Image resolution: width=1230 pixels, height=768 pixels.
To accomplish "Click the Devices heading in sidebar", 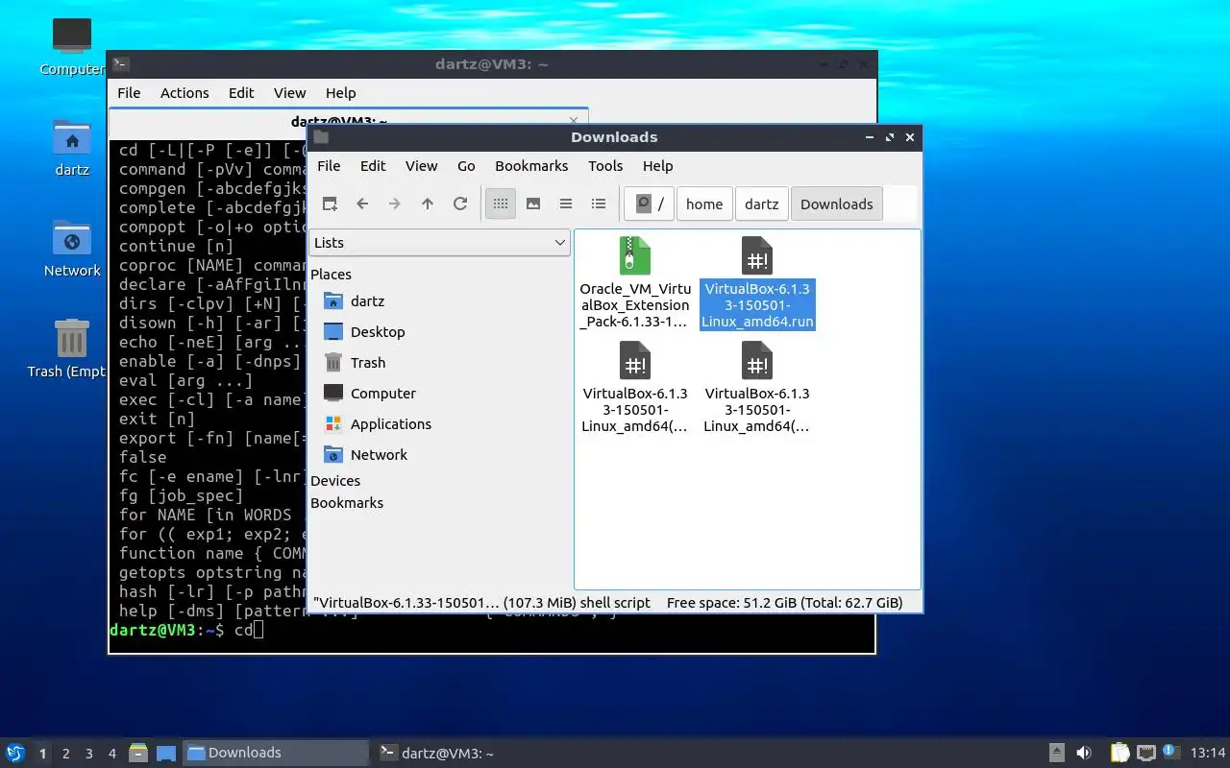I will 335,480.
